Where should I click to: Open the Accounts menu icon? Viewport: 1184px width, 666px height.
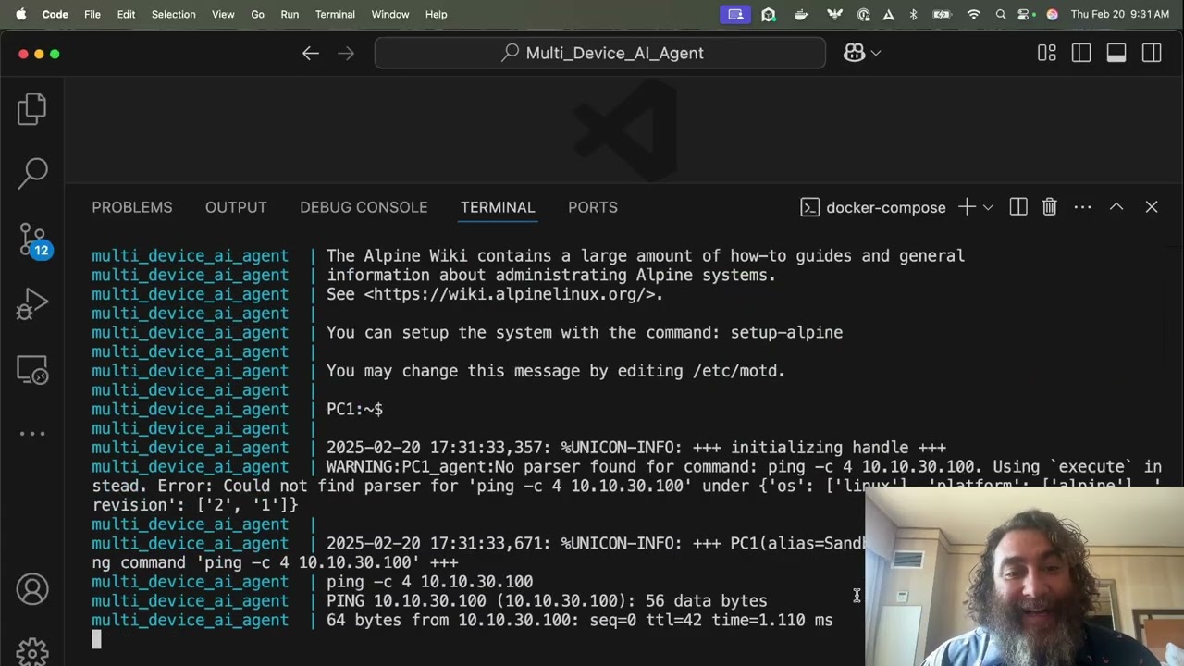click(x=32, y=589)
